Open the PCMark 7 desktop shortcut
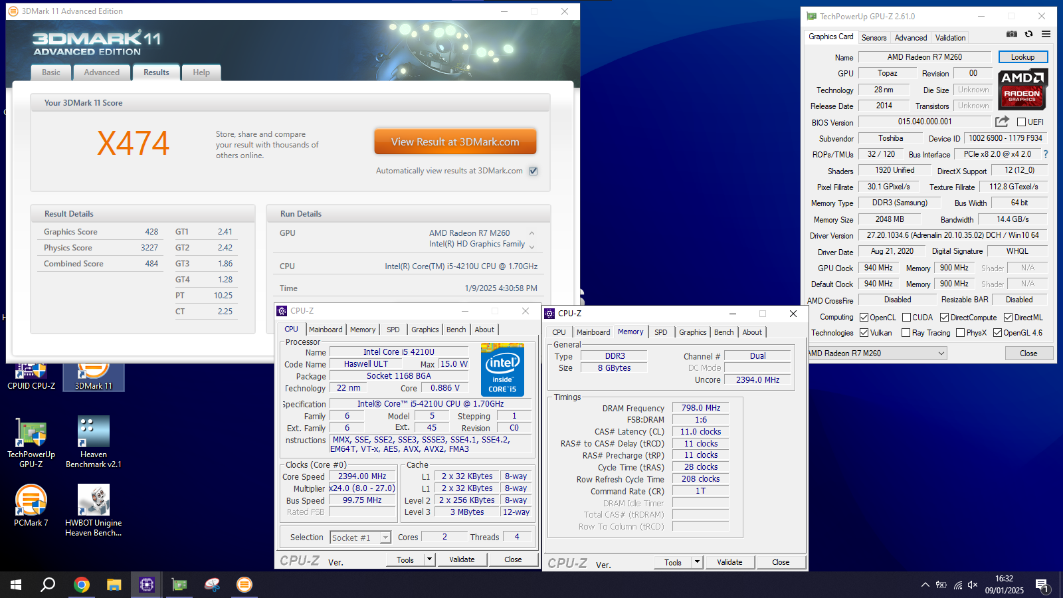The width and height of the screenshot is (1063, 598). (x=31, y=506)
